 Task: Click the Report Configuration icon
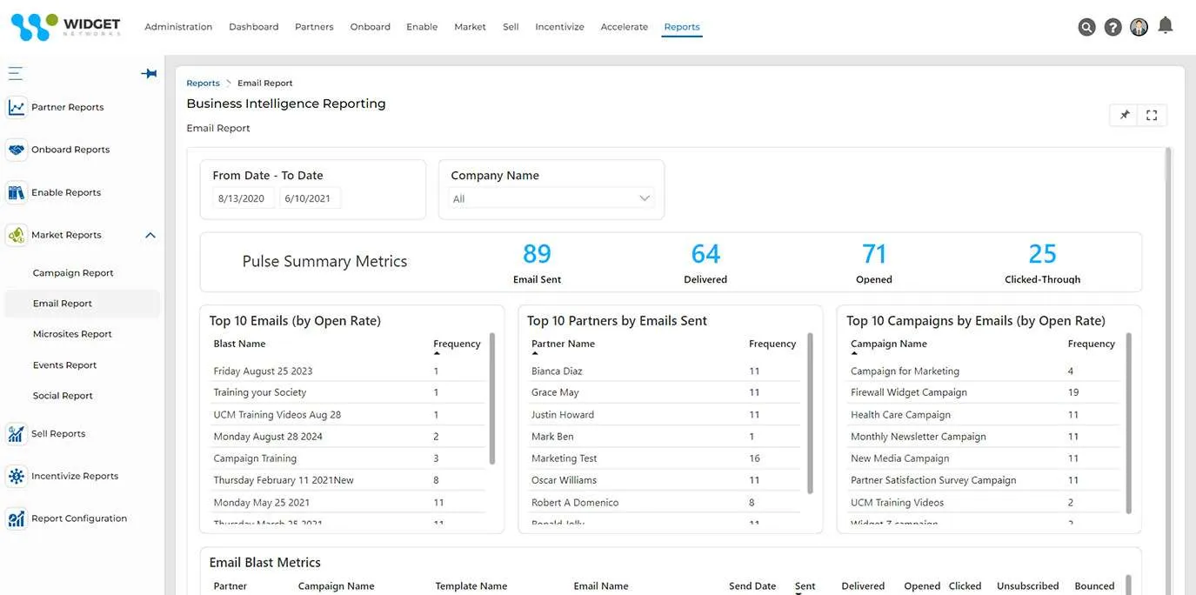16,518
